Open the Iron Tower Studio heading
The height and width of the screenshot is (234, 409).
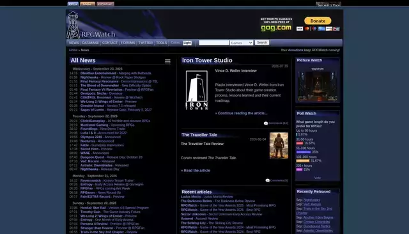[x=207, y=60]
